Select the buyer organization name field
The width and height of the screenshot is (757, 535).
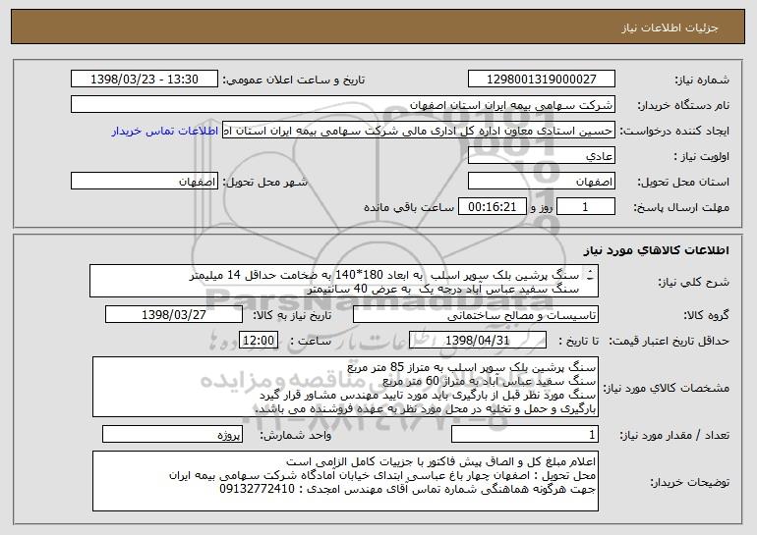(343, 105)
